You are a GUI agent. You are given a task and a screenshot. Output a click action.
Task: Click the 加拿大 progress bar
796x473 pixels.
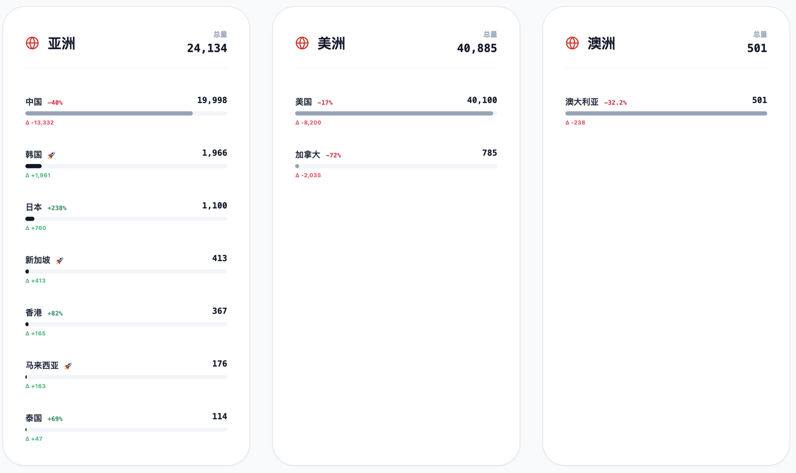click(x=396, y=167)
